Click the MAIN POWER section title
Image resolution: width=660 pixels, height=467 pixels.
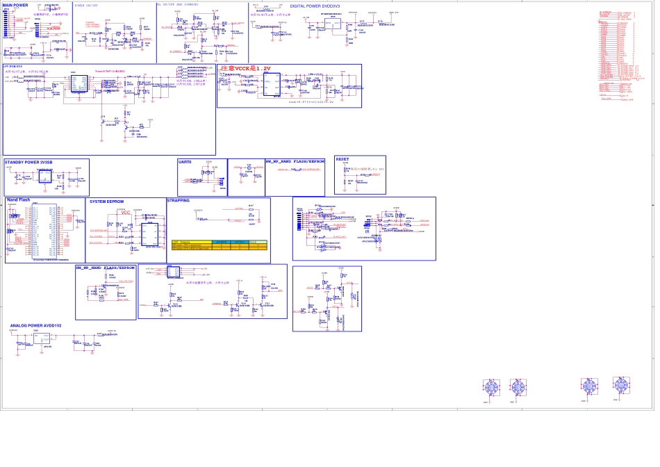tap(15, 5)
